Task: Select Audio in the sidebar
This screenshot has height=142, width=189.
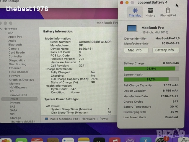Action: 12,41
